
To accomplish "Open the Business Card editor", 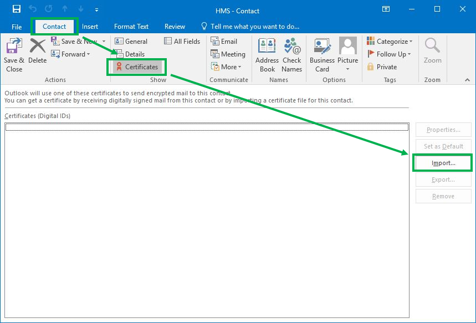I will coord(322,53).
